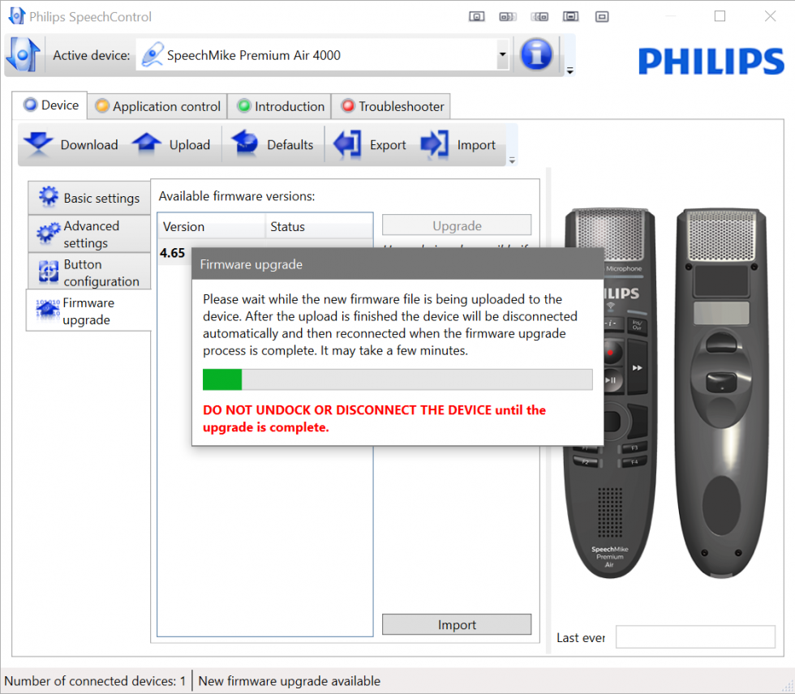Click the toolbar Import arrow icon
This screenshot has width=795, height=694.
435,145
